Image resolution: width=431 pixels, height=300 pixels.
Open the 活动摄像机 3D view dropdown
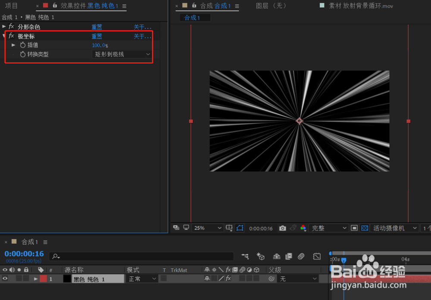tap(394, 228)
